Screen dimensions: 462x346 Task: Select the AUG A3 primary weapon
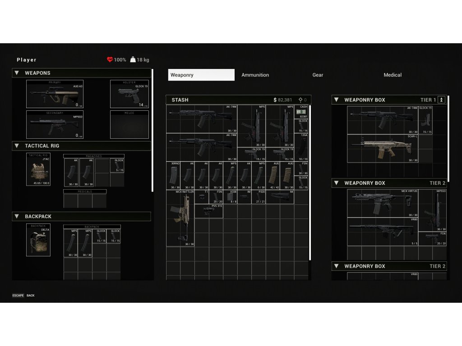coord(55,94)
